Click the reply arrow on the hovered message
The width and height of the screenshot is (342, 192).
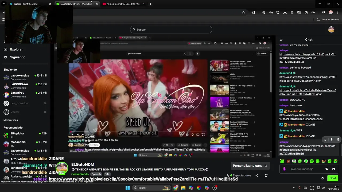[325, 139]
